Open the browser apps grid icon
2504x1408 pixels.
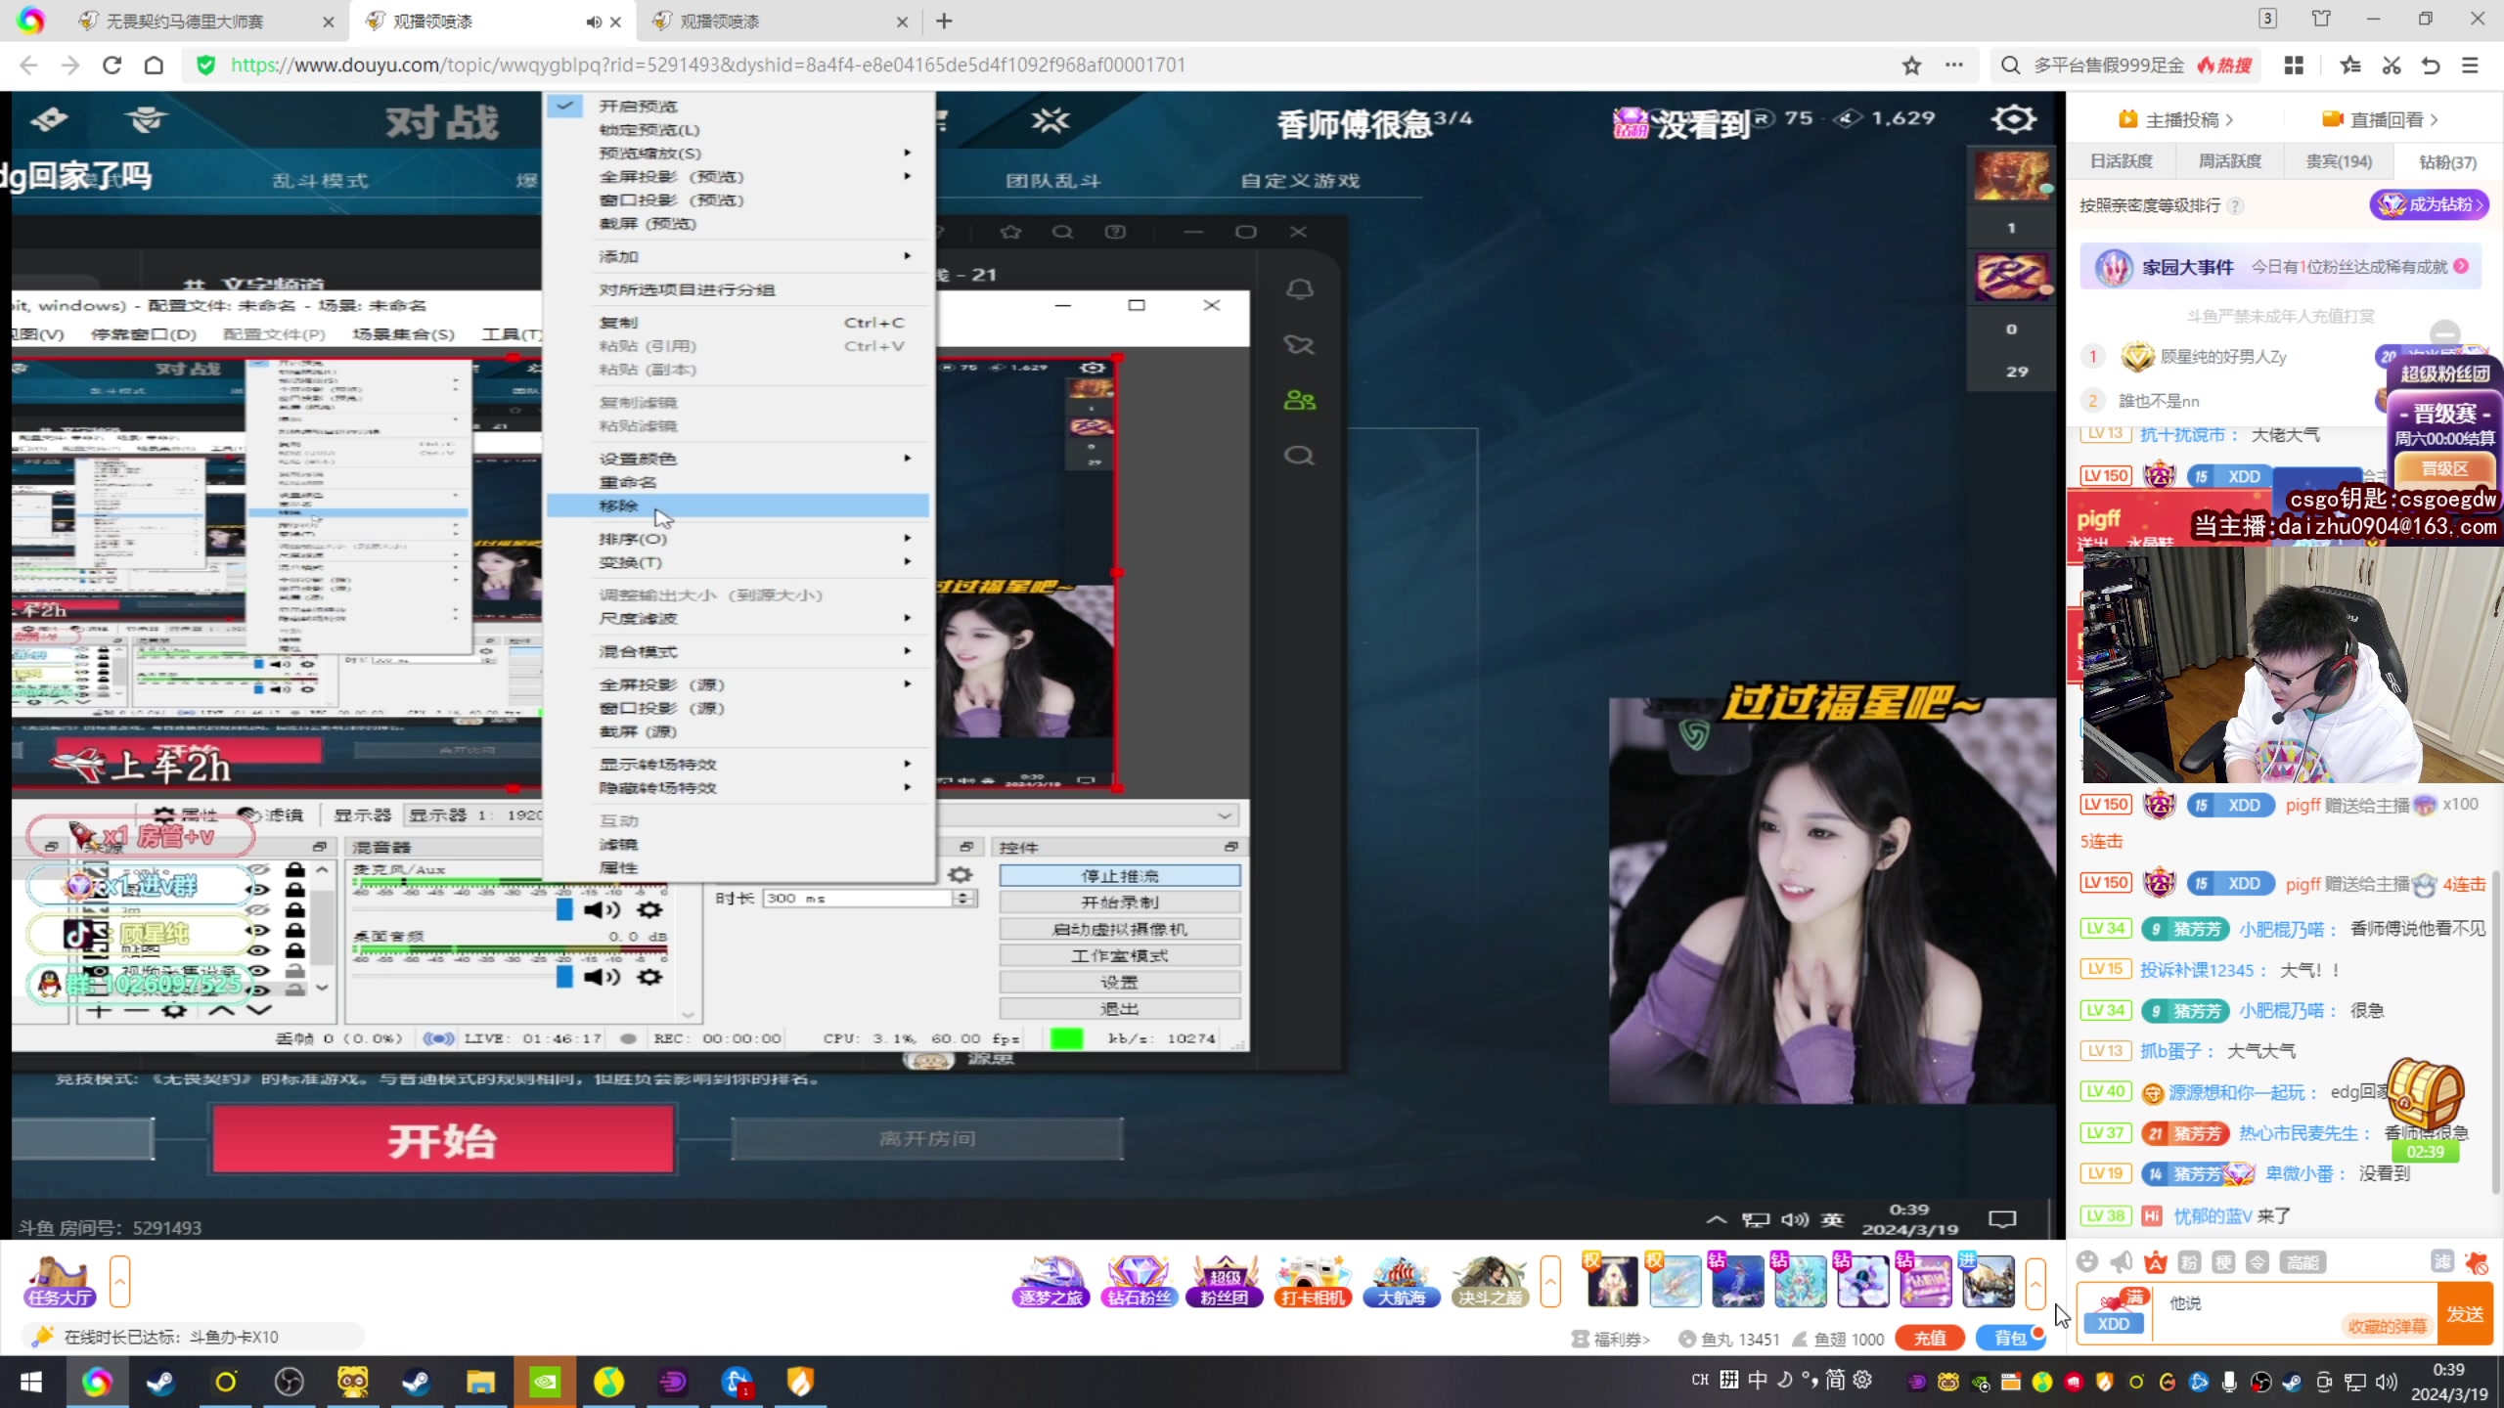(2294, 65)
